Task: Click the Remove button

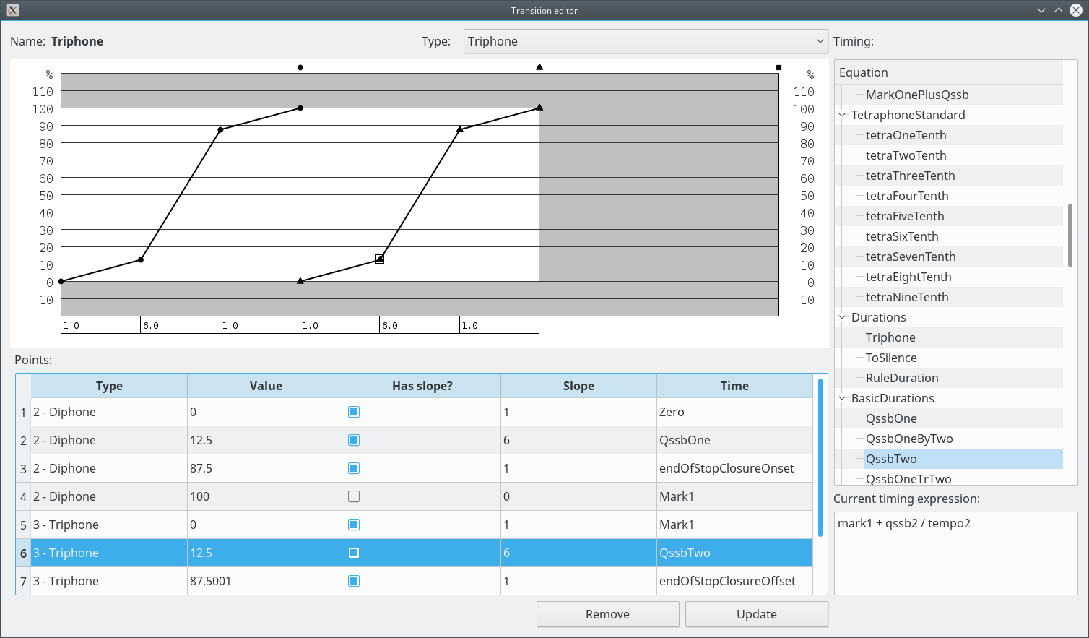Action: 608,614
